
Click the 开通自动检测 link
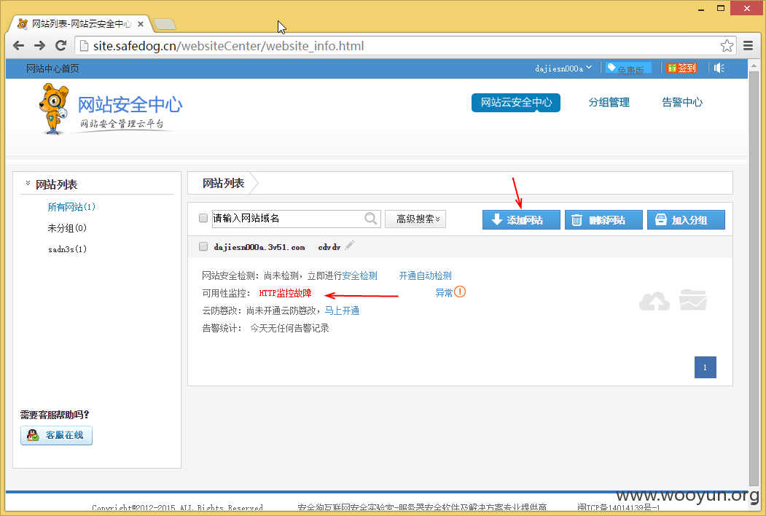tap(425, 276)
